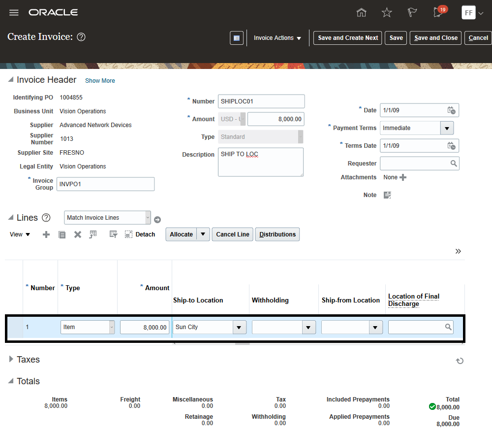The width and height of the screenshot is (492, 435).
Task: Click the Allocate button
Action: pos(182,234)
